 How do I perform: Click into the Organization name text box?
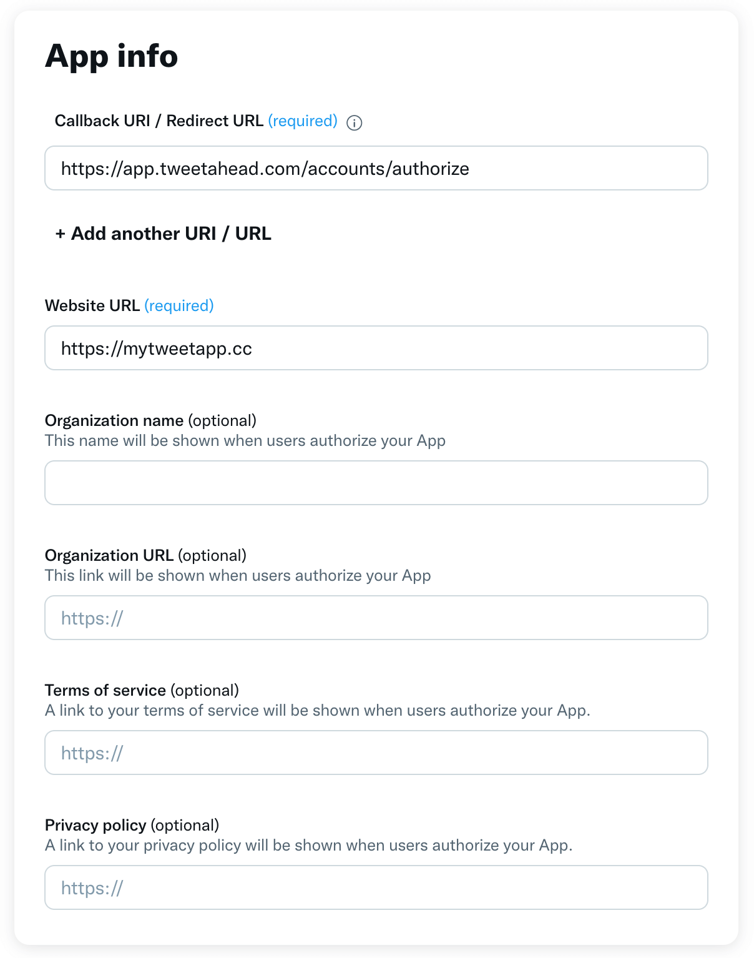(x=376, y=483)
